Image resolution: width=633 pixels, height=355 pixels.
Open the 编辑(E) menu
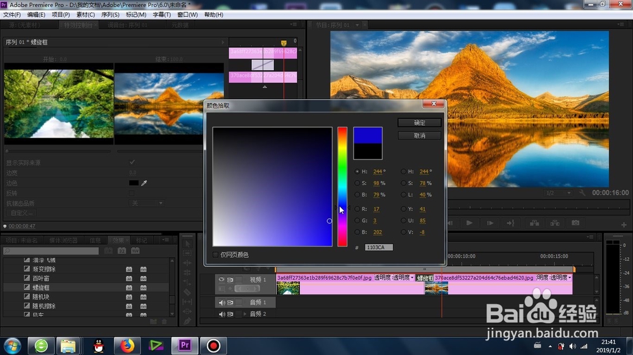(36, 15)
